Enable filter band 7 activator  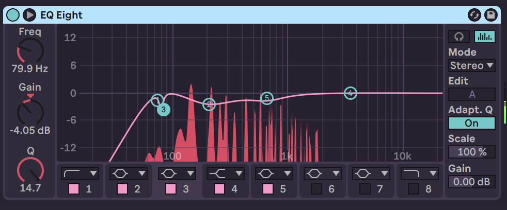pos(365,189)
